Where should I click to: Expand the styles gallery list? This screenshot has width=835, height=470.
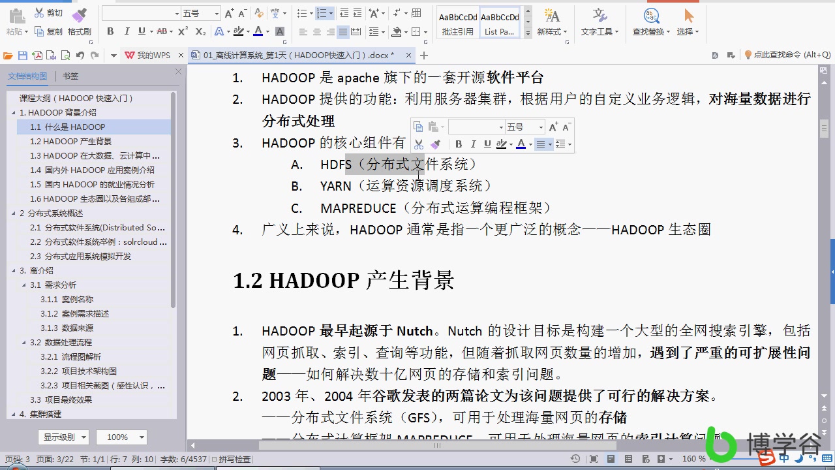pyautogui.click(x=528, y=33)
